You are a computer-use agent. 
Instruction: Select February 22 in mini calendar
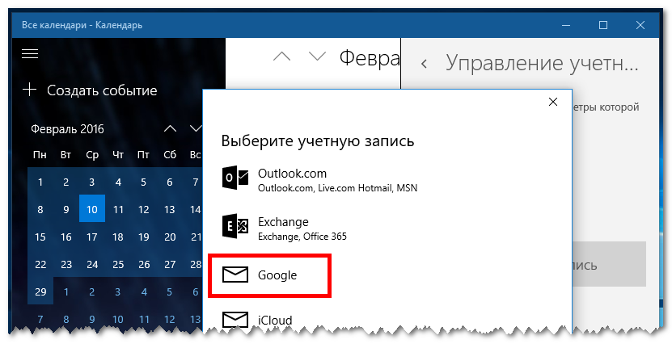pyautogui.click(x=40, y=264)
